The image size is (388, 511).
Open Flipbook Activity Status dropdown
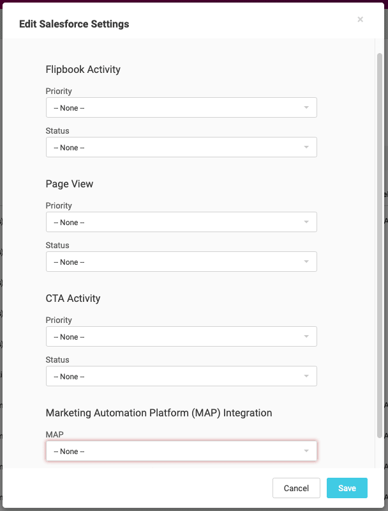tap(181, 147)
